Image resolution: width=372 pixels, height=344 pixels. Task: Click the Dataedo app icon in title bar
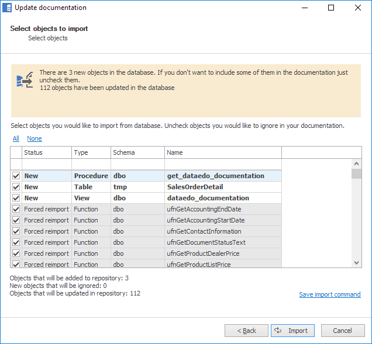tap(7, 8)
